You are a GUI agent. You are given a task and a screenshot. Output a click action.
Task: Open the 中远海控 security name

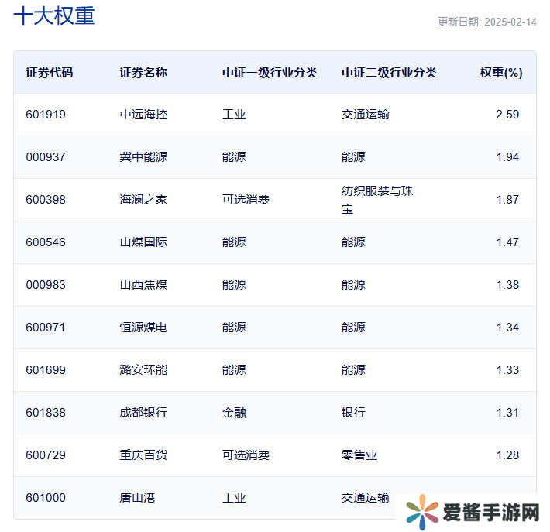tap(143, 115)
